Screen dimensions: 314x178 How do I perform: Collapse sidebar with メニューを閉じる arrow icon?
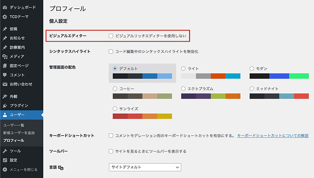(5, 169)
